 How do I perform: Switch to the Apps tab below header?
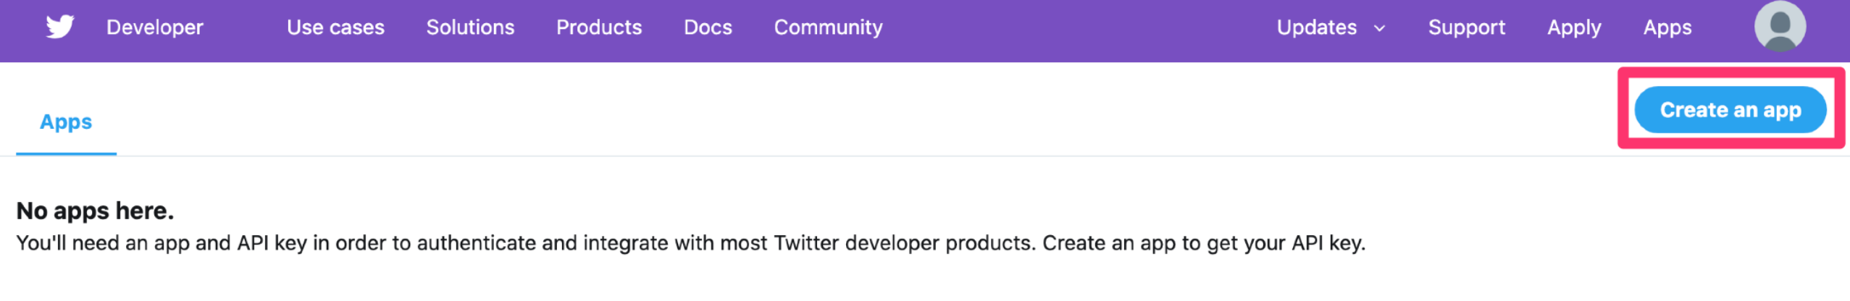(66, 122)
